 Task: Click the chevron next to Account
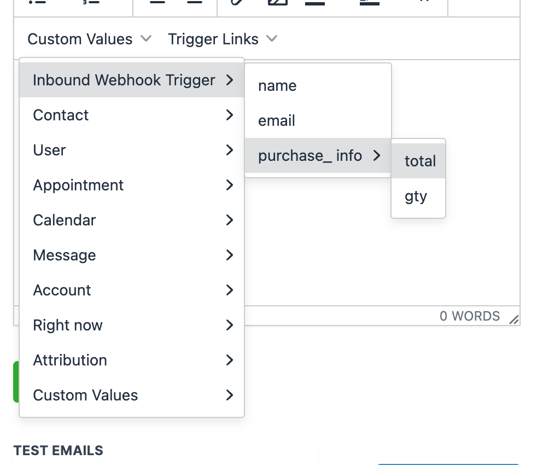(230, 290)
